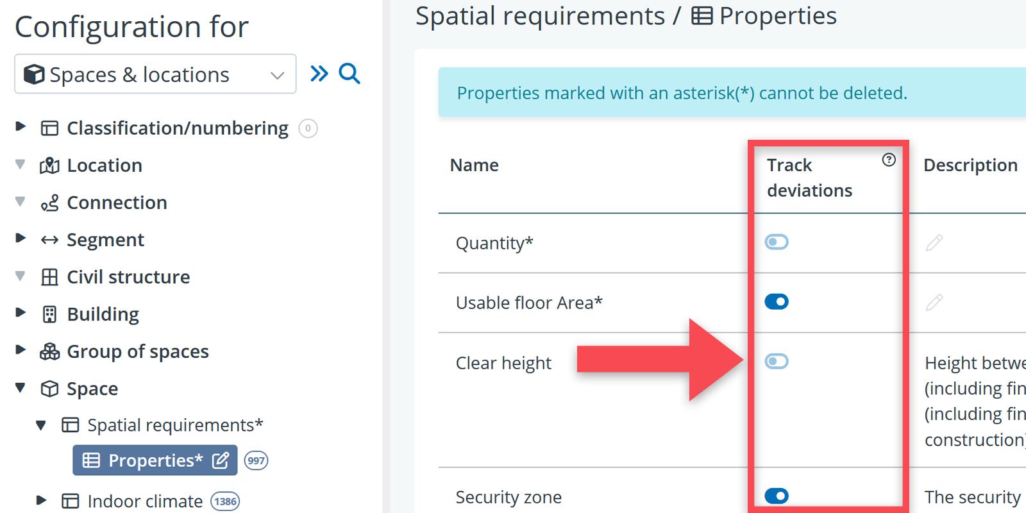Click the double chevron expand icon
The height and width of the screenshot is (513, 1026).
coord(319,74)
